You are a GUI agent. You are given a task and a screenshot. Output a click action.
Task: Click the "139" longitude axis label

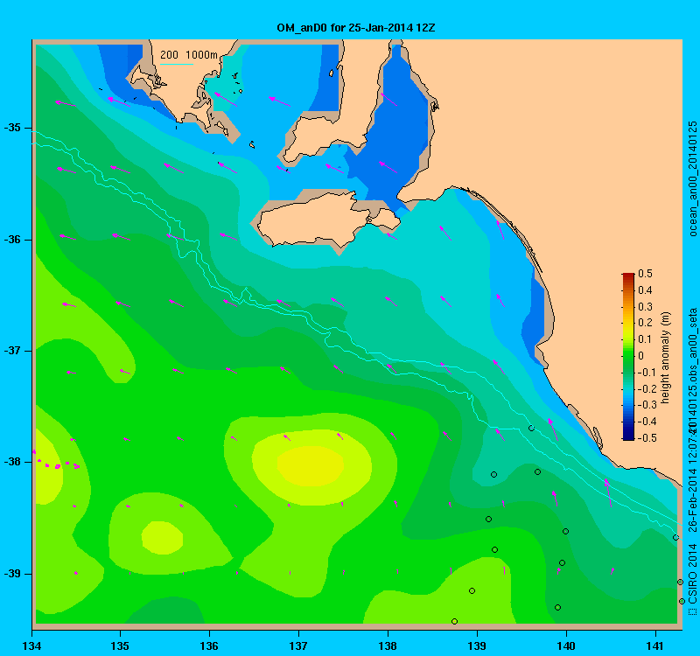(477, 646)
